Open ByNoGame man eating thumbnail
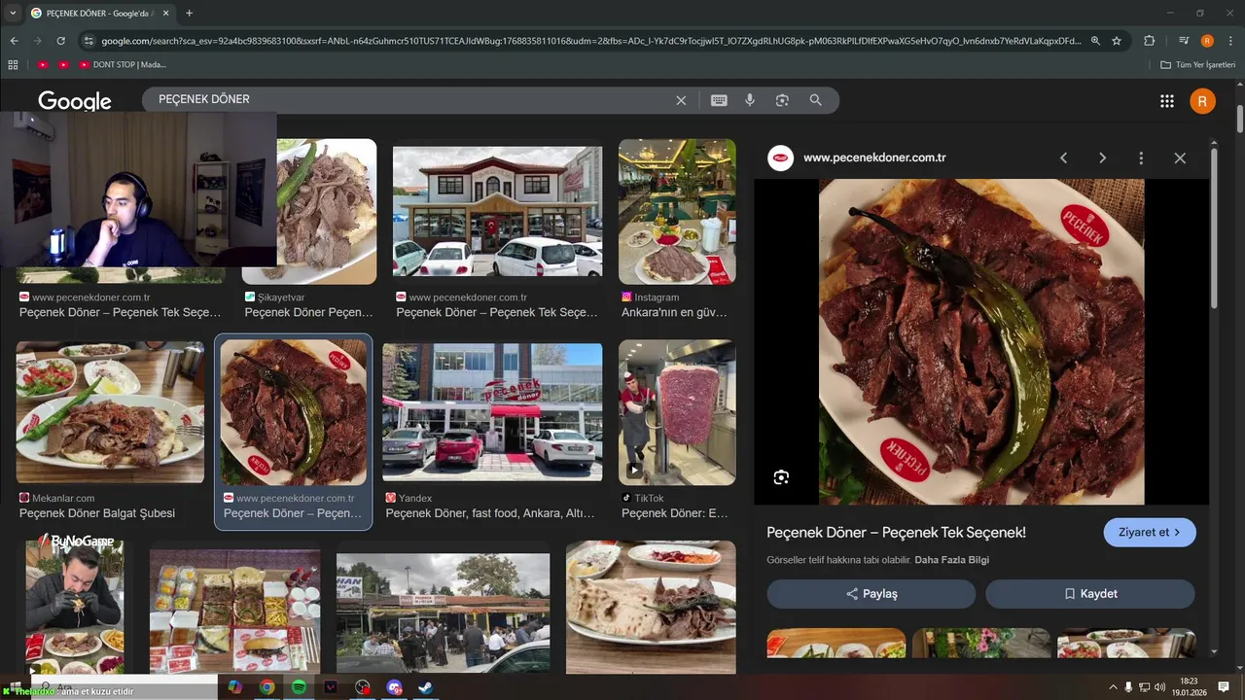 point(74,609)
